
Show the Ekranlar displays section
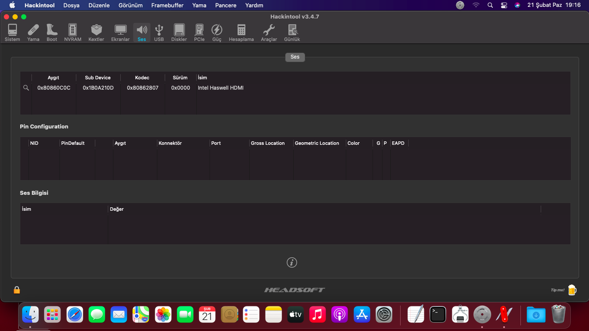pyautogui.click(x=120, y=33)
